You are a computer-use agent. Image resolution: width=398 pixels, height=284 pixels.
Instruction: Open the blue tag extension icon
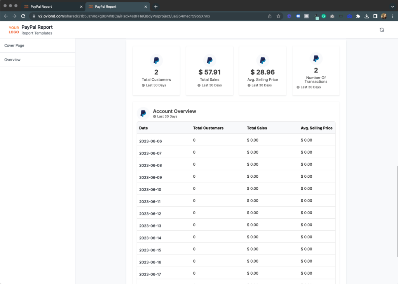298,16
